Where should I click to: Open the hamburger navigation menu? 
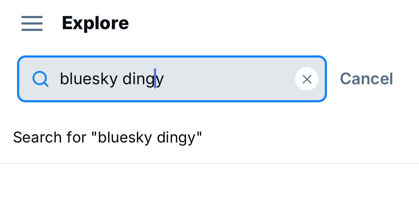tap(32, 23)
